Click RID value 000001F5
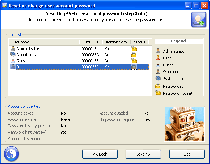The image size is (210, 164). click(90, 61)
